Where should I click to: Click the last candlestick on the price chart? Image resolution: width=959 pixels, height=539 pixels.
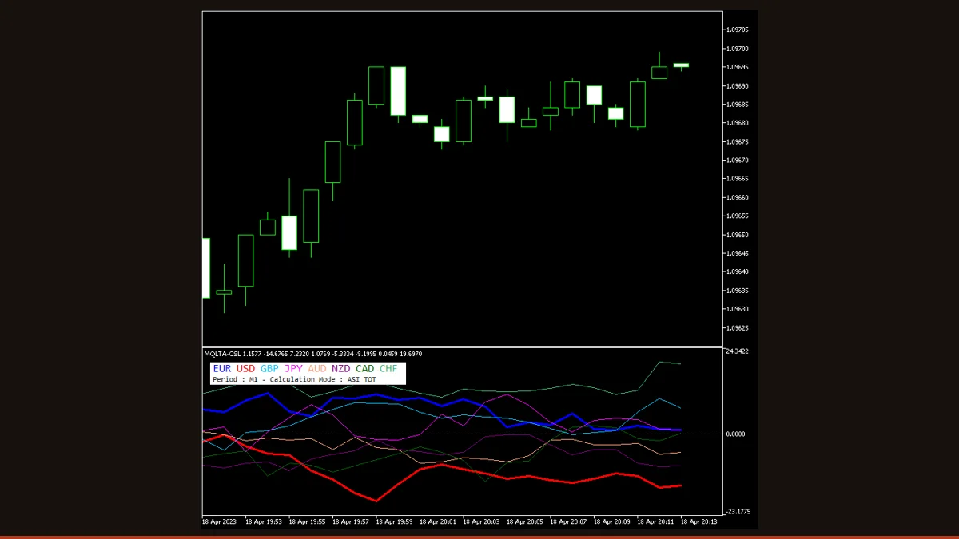[x=681, y=65]
